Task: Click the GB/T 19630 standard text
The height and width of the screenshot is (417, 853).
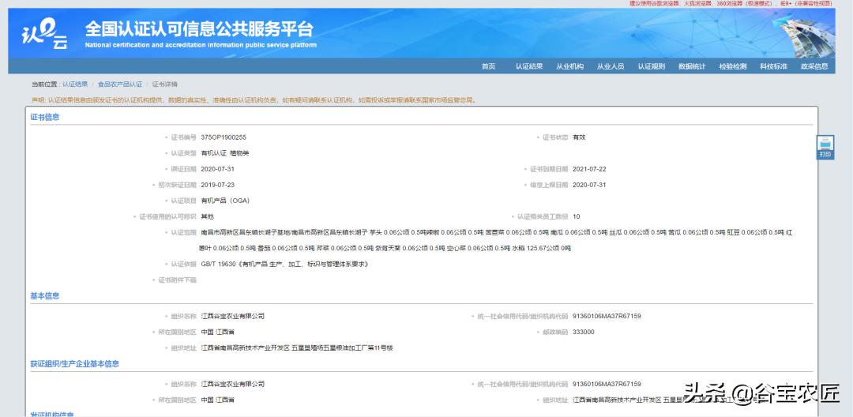Action: point(285,265)
